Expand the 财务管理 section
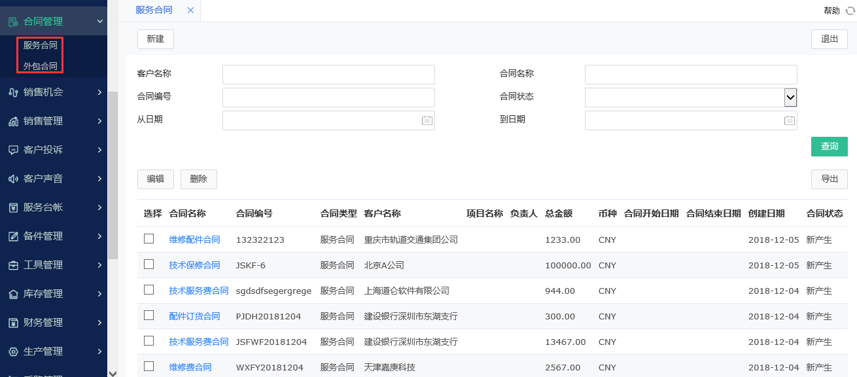This screenshot has width=857, height=377. (x=99, y=322)
